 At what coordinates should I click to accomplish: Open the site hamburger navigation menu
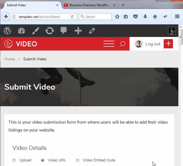[x=109, y=44]
